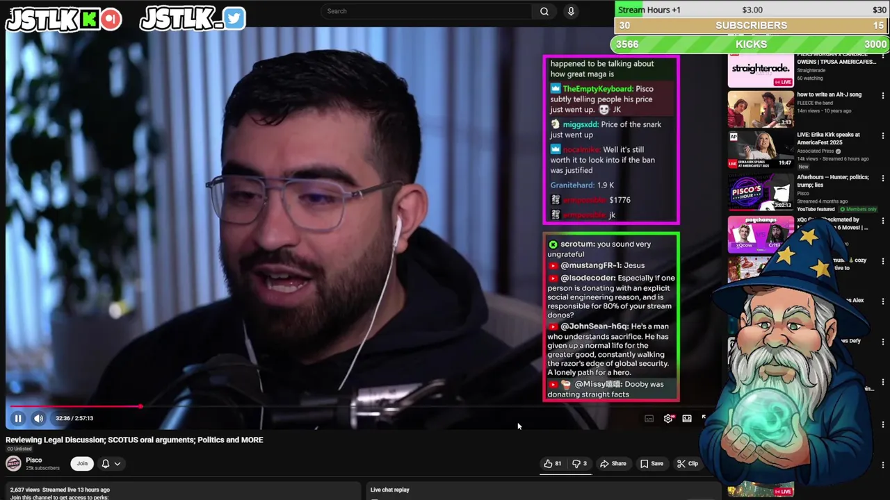The height and width of the screenshot is (500, 890).
Task: Click the timestamp 32:36 / 2:57:13
Action: (x=74, y=418)
